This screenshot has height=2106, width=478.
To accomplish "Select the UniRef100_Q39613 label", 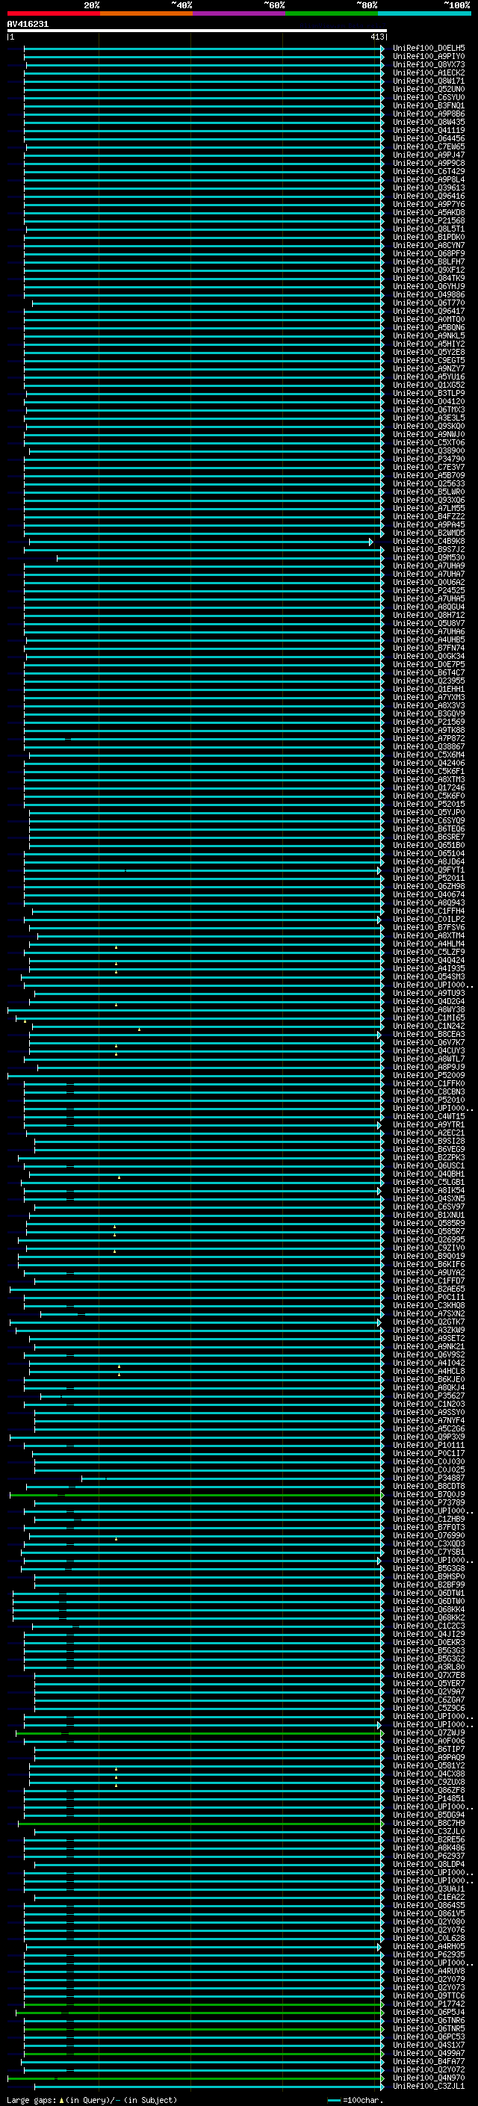I will click(x=429, y=188).
